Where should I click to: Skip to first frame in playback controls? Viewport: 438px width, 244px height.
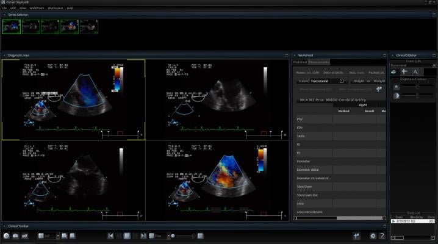[110, 235]
